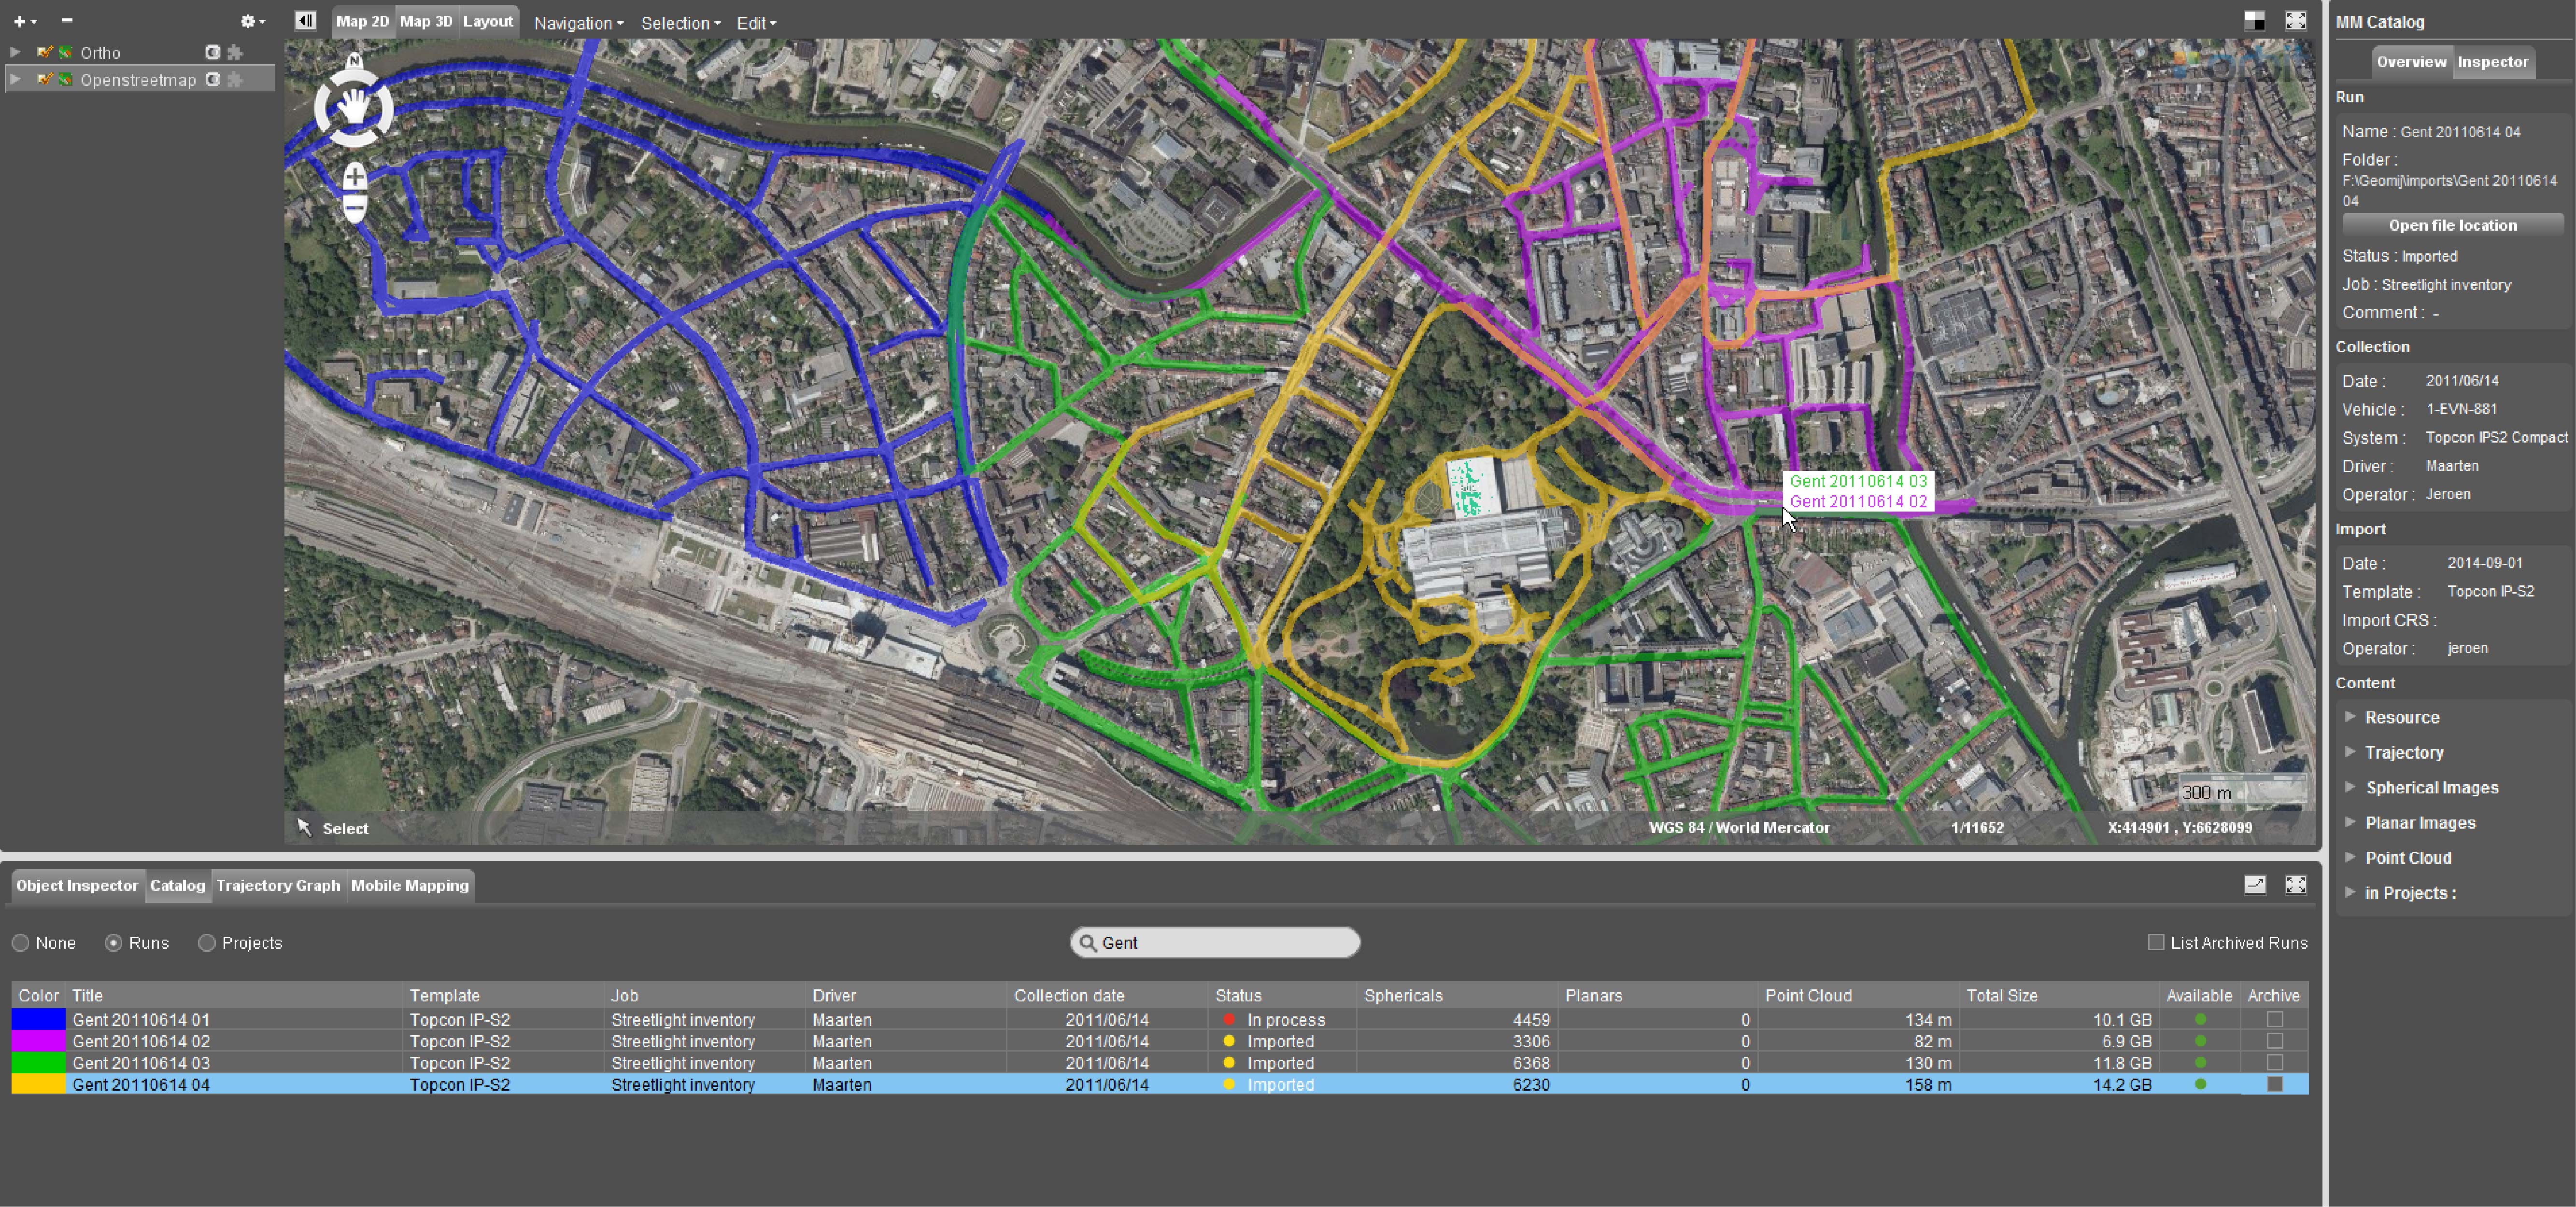Select the None radio button
The image size is (2576, 1207).
point(20,942)
